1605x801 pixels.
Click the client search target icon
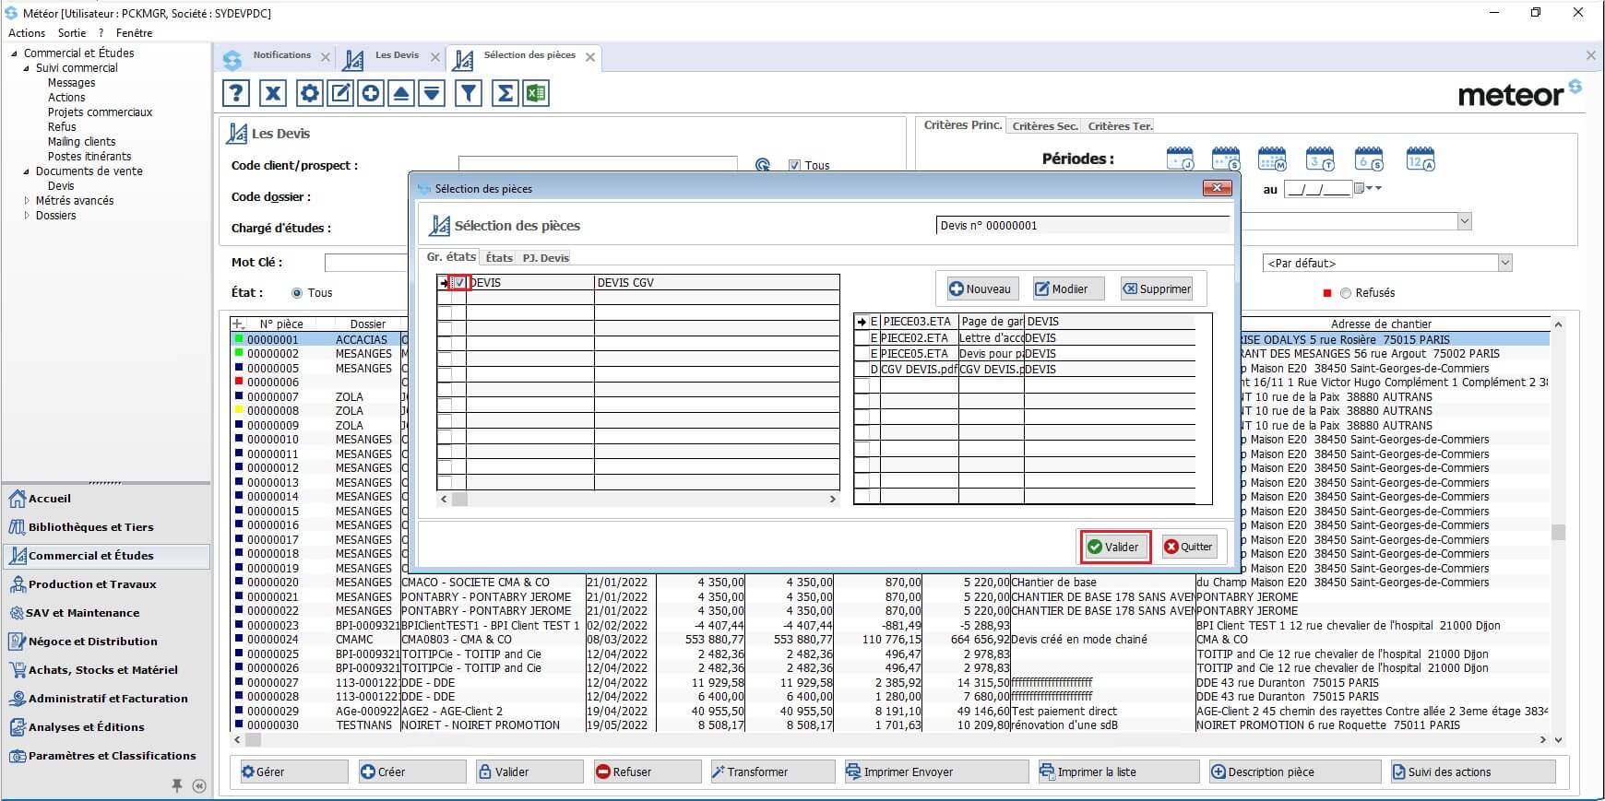[x=763, y=165]
